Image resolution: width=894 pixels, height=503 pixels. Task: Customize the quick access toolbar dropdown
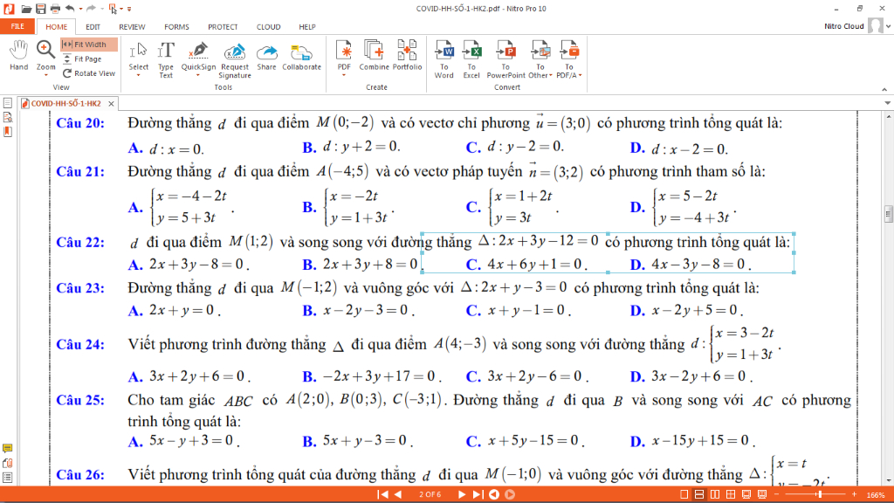coord(129,9)
